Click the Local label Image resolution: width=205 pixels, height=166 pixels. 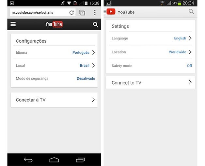(20, 65)
